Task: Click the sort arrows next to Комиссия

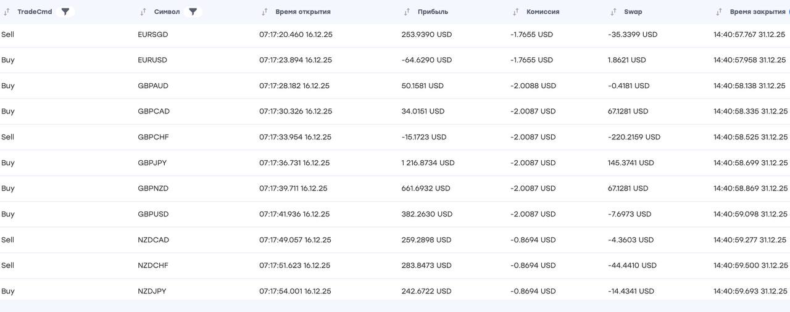Action: (516, 12)
